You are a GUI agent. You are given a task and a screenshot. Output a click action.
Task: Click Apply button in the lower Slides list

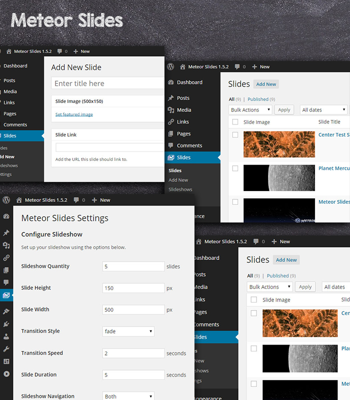[x=305, y=287]
